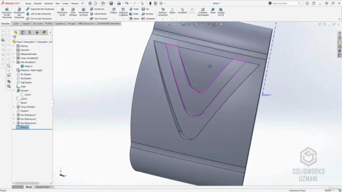Open the Görünüm menu
The height and width of the screenshot is (192, 342).
point(49,4)
